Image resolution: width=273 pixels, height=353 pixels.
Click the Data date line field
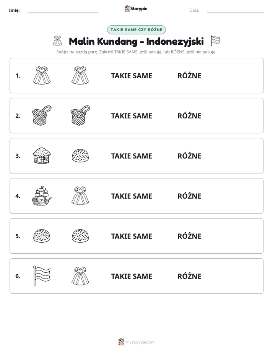coord(236,10)
